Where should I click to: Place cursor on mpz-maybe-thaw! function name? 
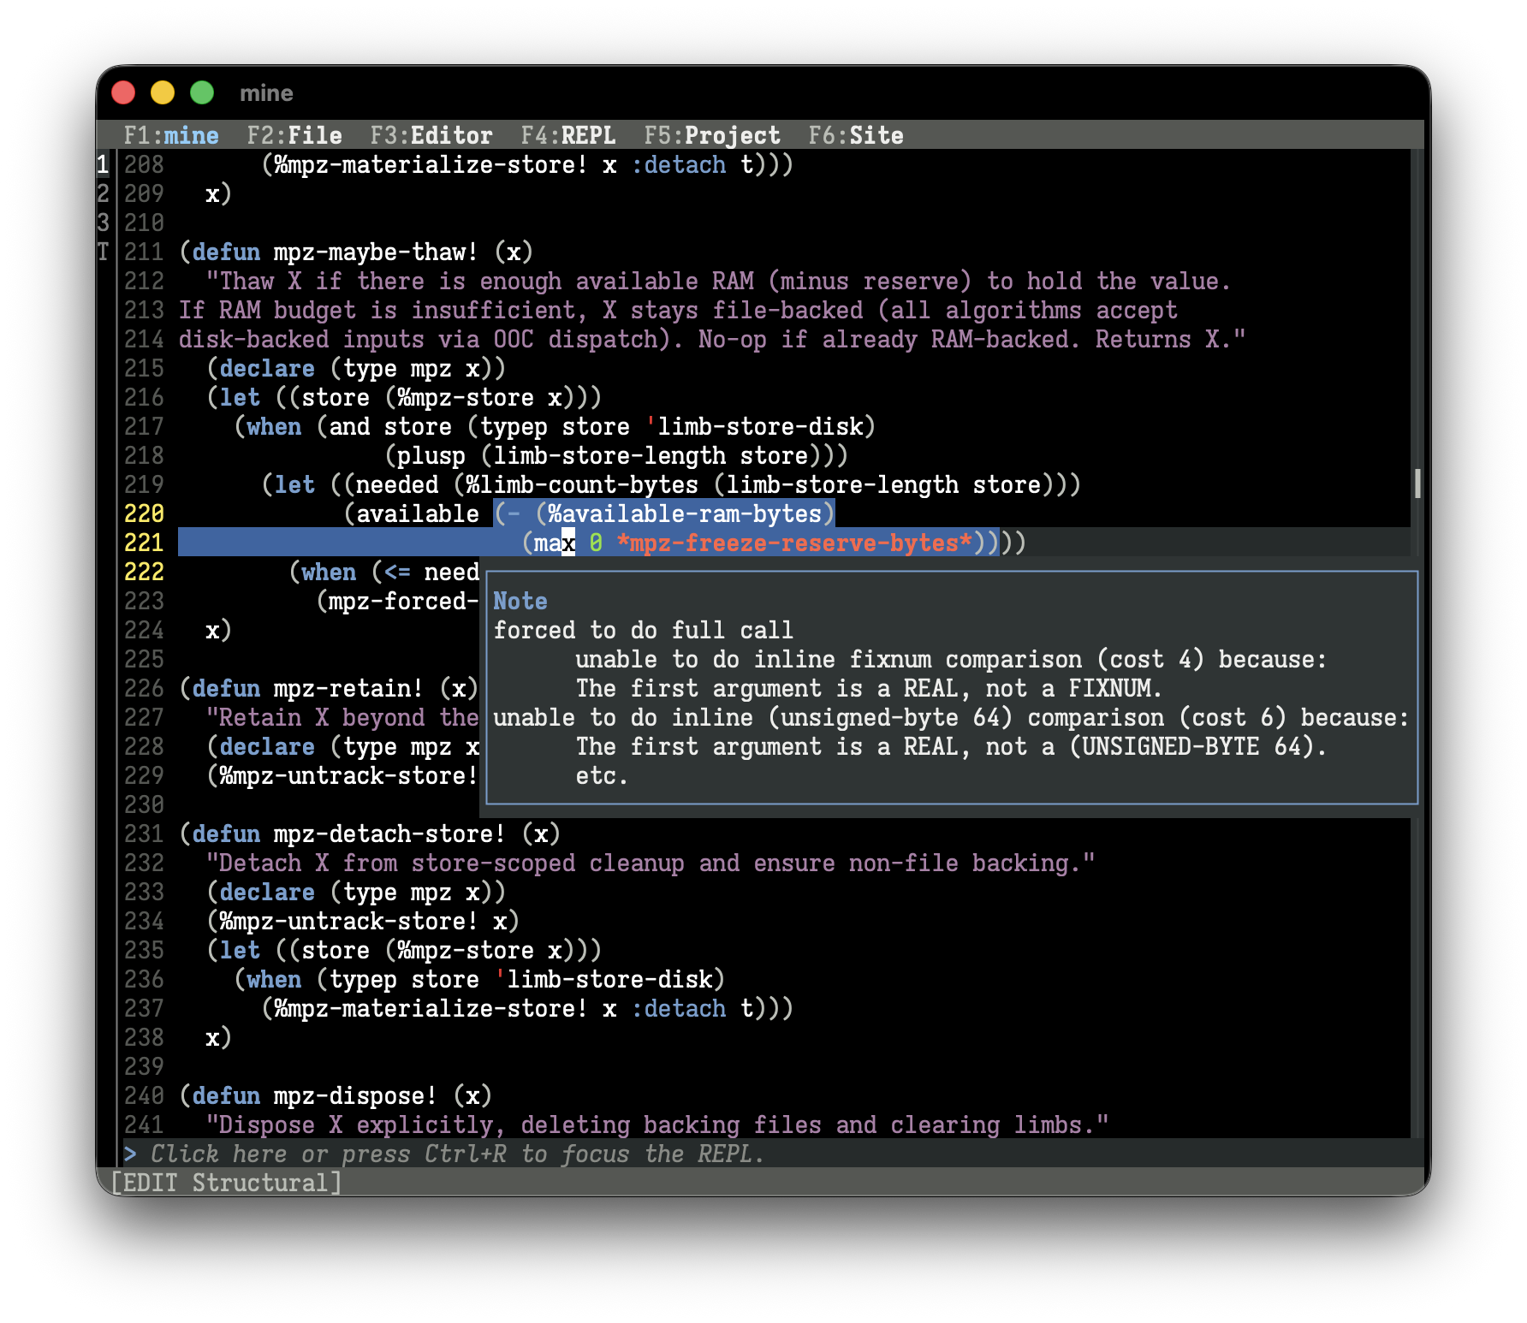tap(375, 252)
